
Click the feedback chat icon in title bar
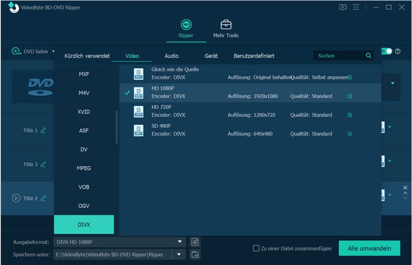(343, 7)
